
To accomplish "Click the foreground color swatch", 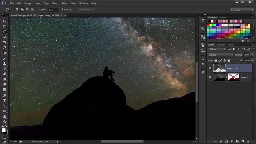I will pyautogui.click(x=3, y=130).
